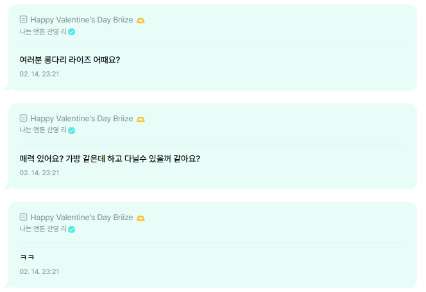
Task: Click the verified badge in the ㅋㅋ bubble
Action: click(x=72, y=229)
